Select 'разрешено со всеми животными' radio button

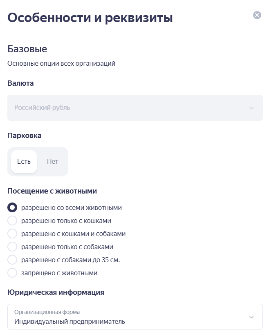(x=12, y=207)
